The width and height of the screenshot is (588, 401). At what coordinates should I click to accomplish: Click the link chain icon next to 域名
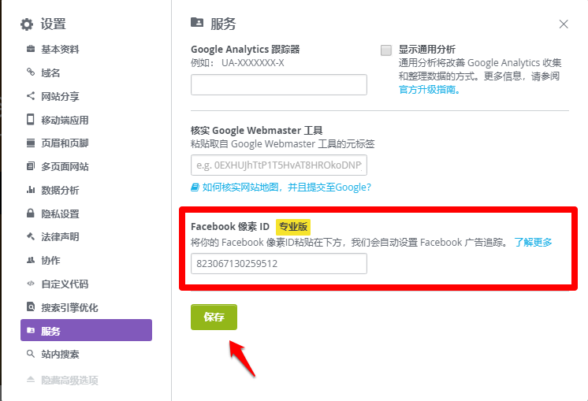coord(31,72)
